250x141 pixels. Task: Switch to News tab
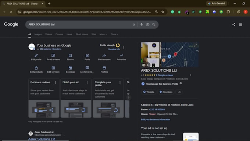coord(69,34)
